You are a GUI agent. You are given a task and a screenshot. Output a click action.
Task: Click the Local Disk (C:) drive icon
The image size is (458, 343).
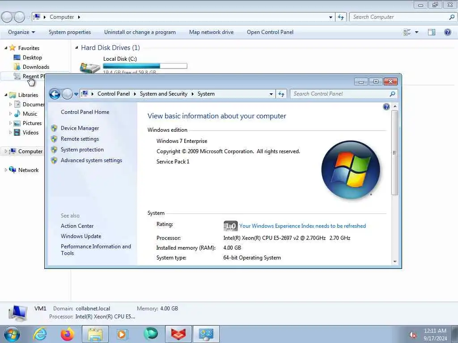(90, 68)
